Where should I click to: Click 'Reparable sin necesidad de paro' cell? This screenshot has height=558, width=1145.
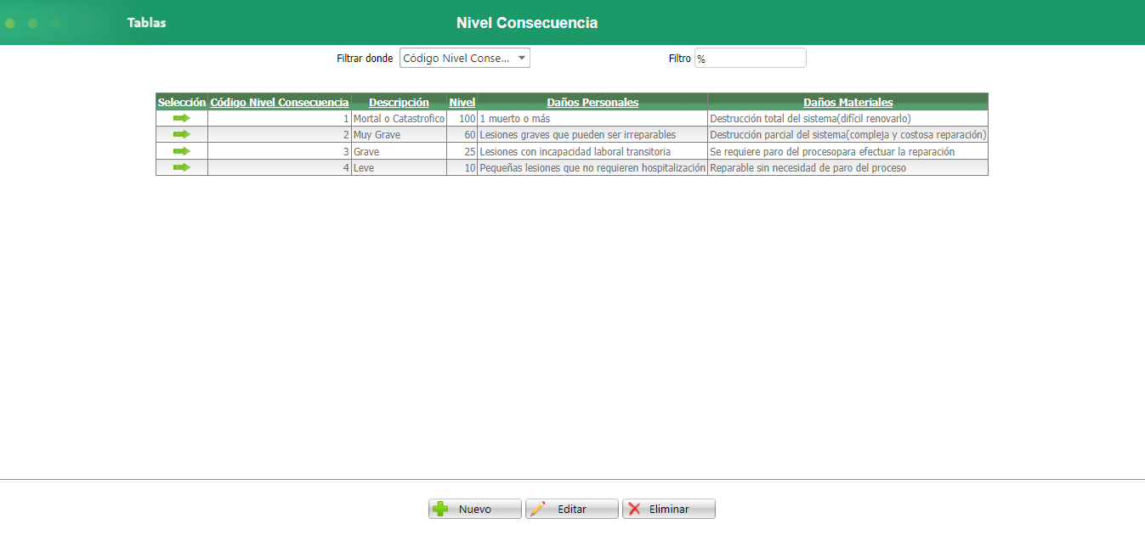pyautogui.click(x=847, y=168)
